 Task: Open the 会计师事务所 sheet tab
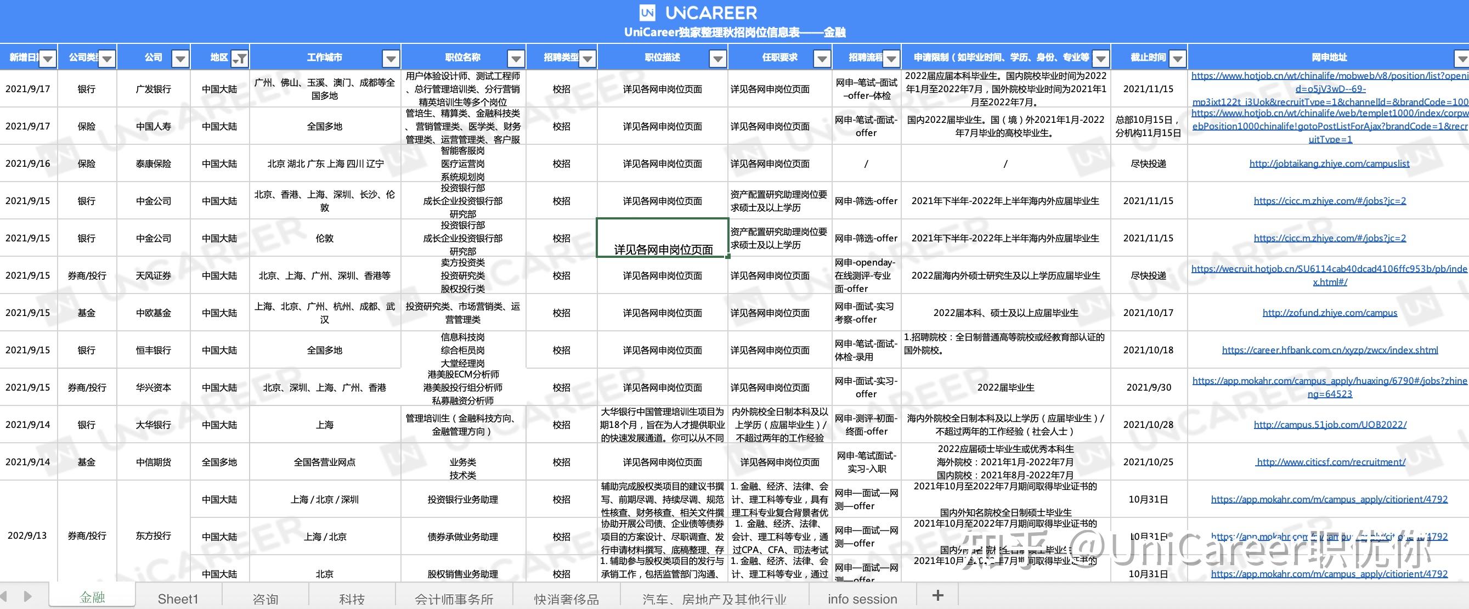click(x=454, y=599)
